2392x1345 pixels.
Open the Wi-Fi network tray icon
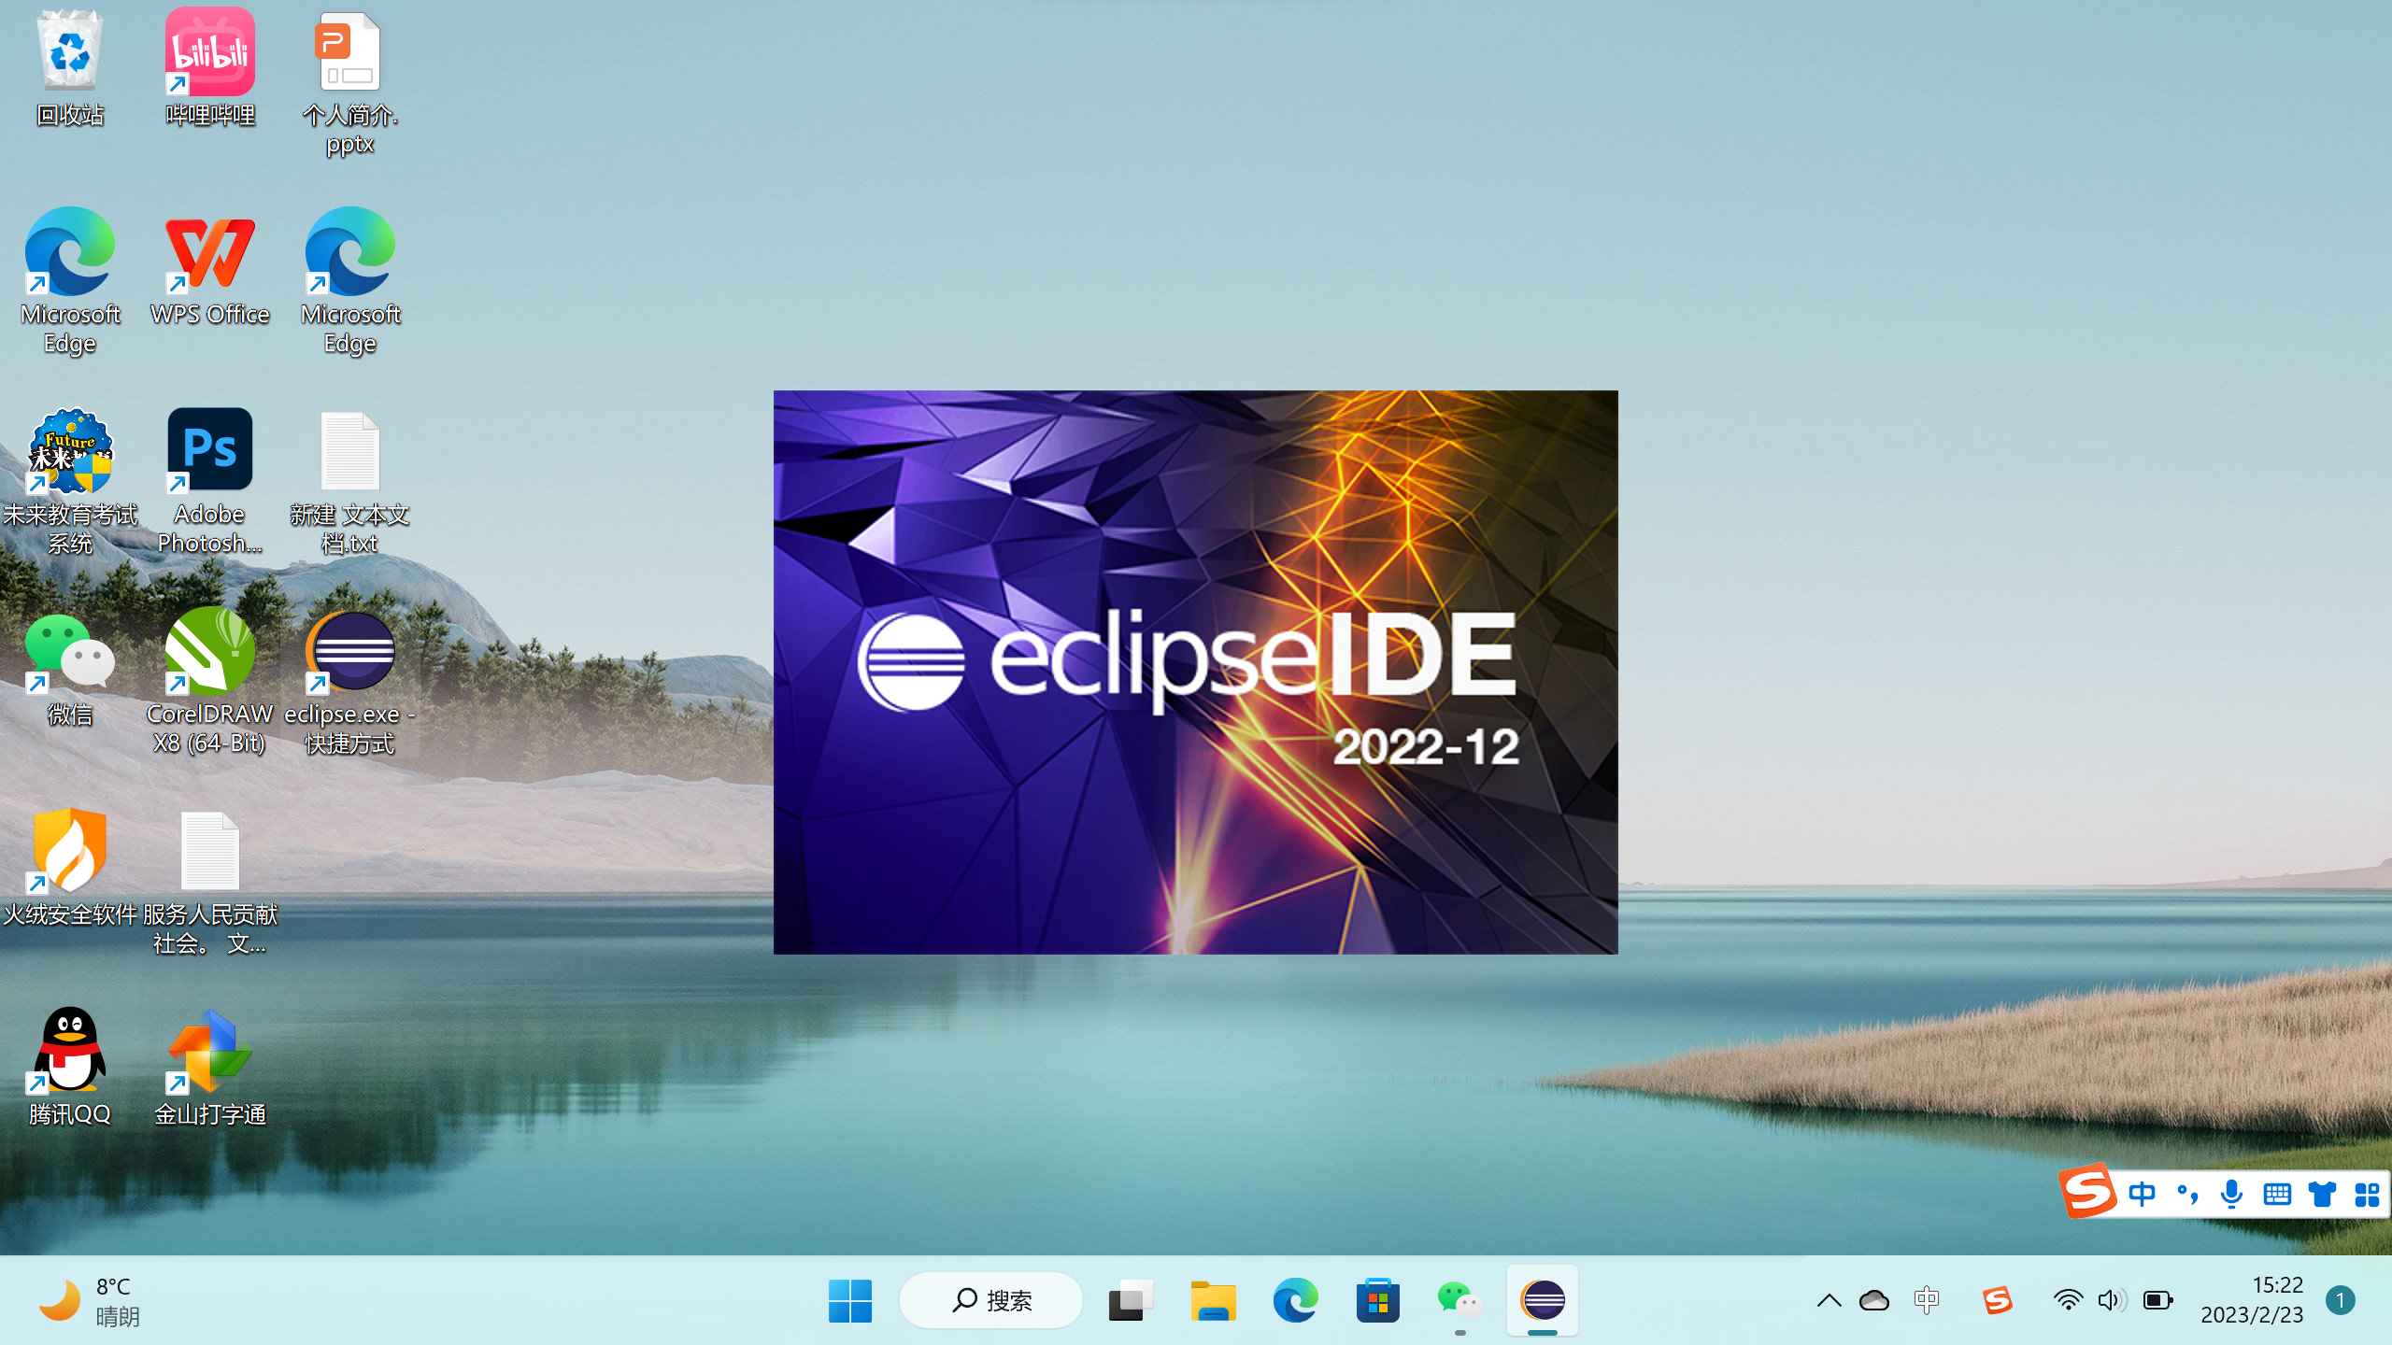(2068, 1300)
